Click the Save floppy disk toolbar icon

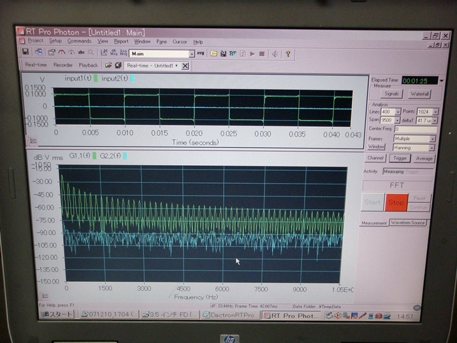pyautogui.click(x=25, y=52)
